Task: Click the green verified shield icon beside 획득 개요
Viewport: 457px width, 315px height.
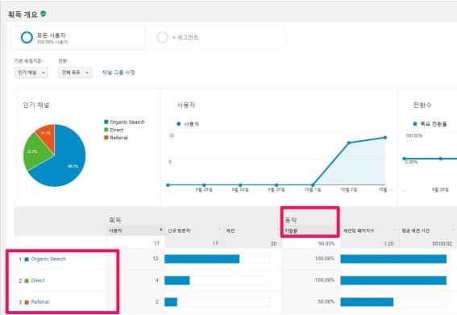Action: pos(44,14)
